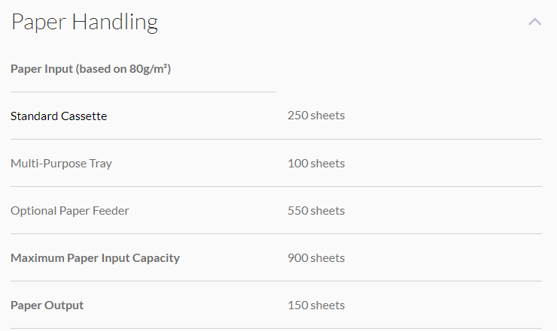Click divider line directly above Paper Output row
The height and width of the screenshot is (331, 557).
click(276, 281)
